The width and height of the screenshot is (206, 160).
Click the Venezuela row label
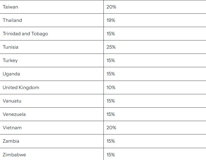coord(14,114)
